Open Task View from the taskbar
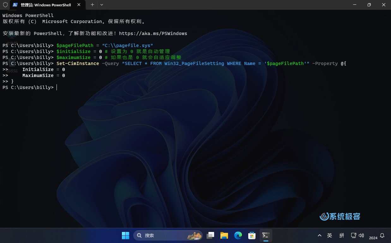This screenshot has width=391, height=243. pyautogui.click(x=210, y=235)
